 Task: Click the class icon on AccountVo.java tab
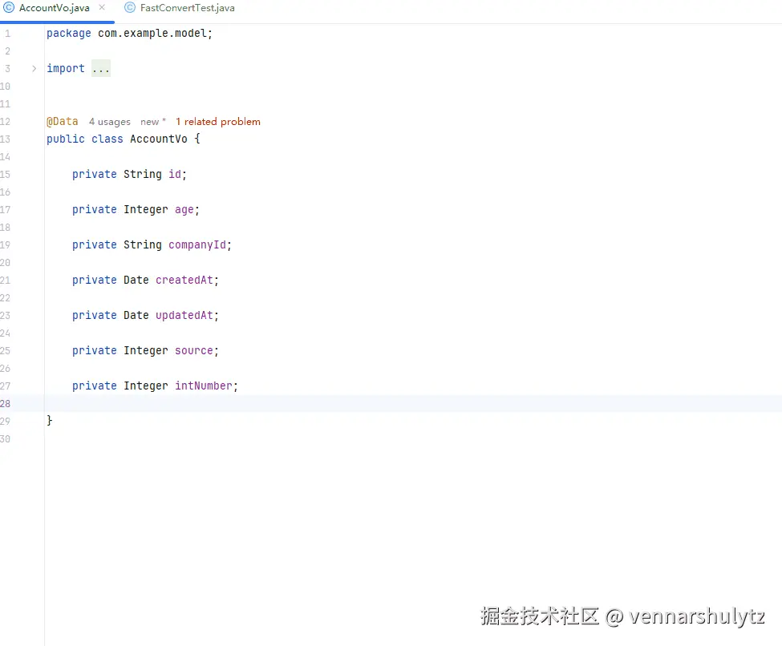7,8
